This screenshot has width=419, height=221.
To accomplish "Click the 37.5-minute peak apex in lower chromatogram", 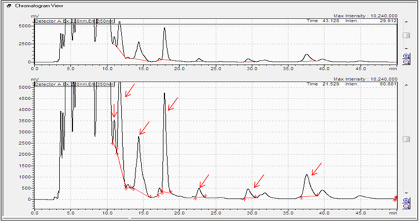I will tap(307, 175).
